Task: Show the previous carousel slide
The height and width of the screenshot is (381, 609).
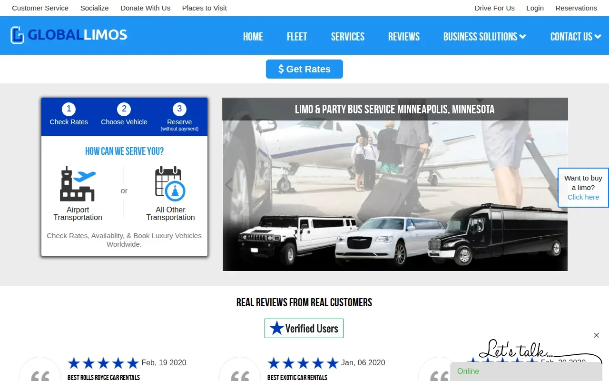Action: click(x=229, y=185)
